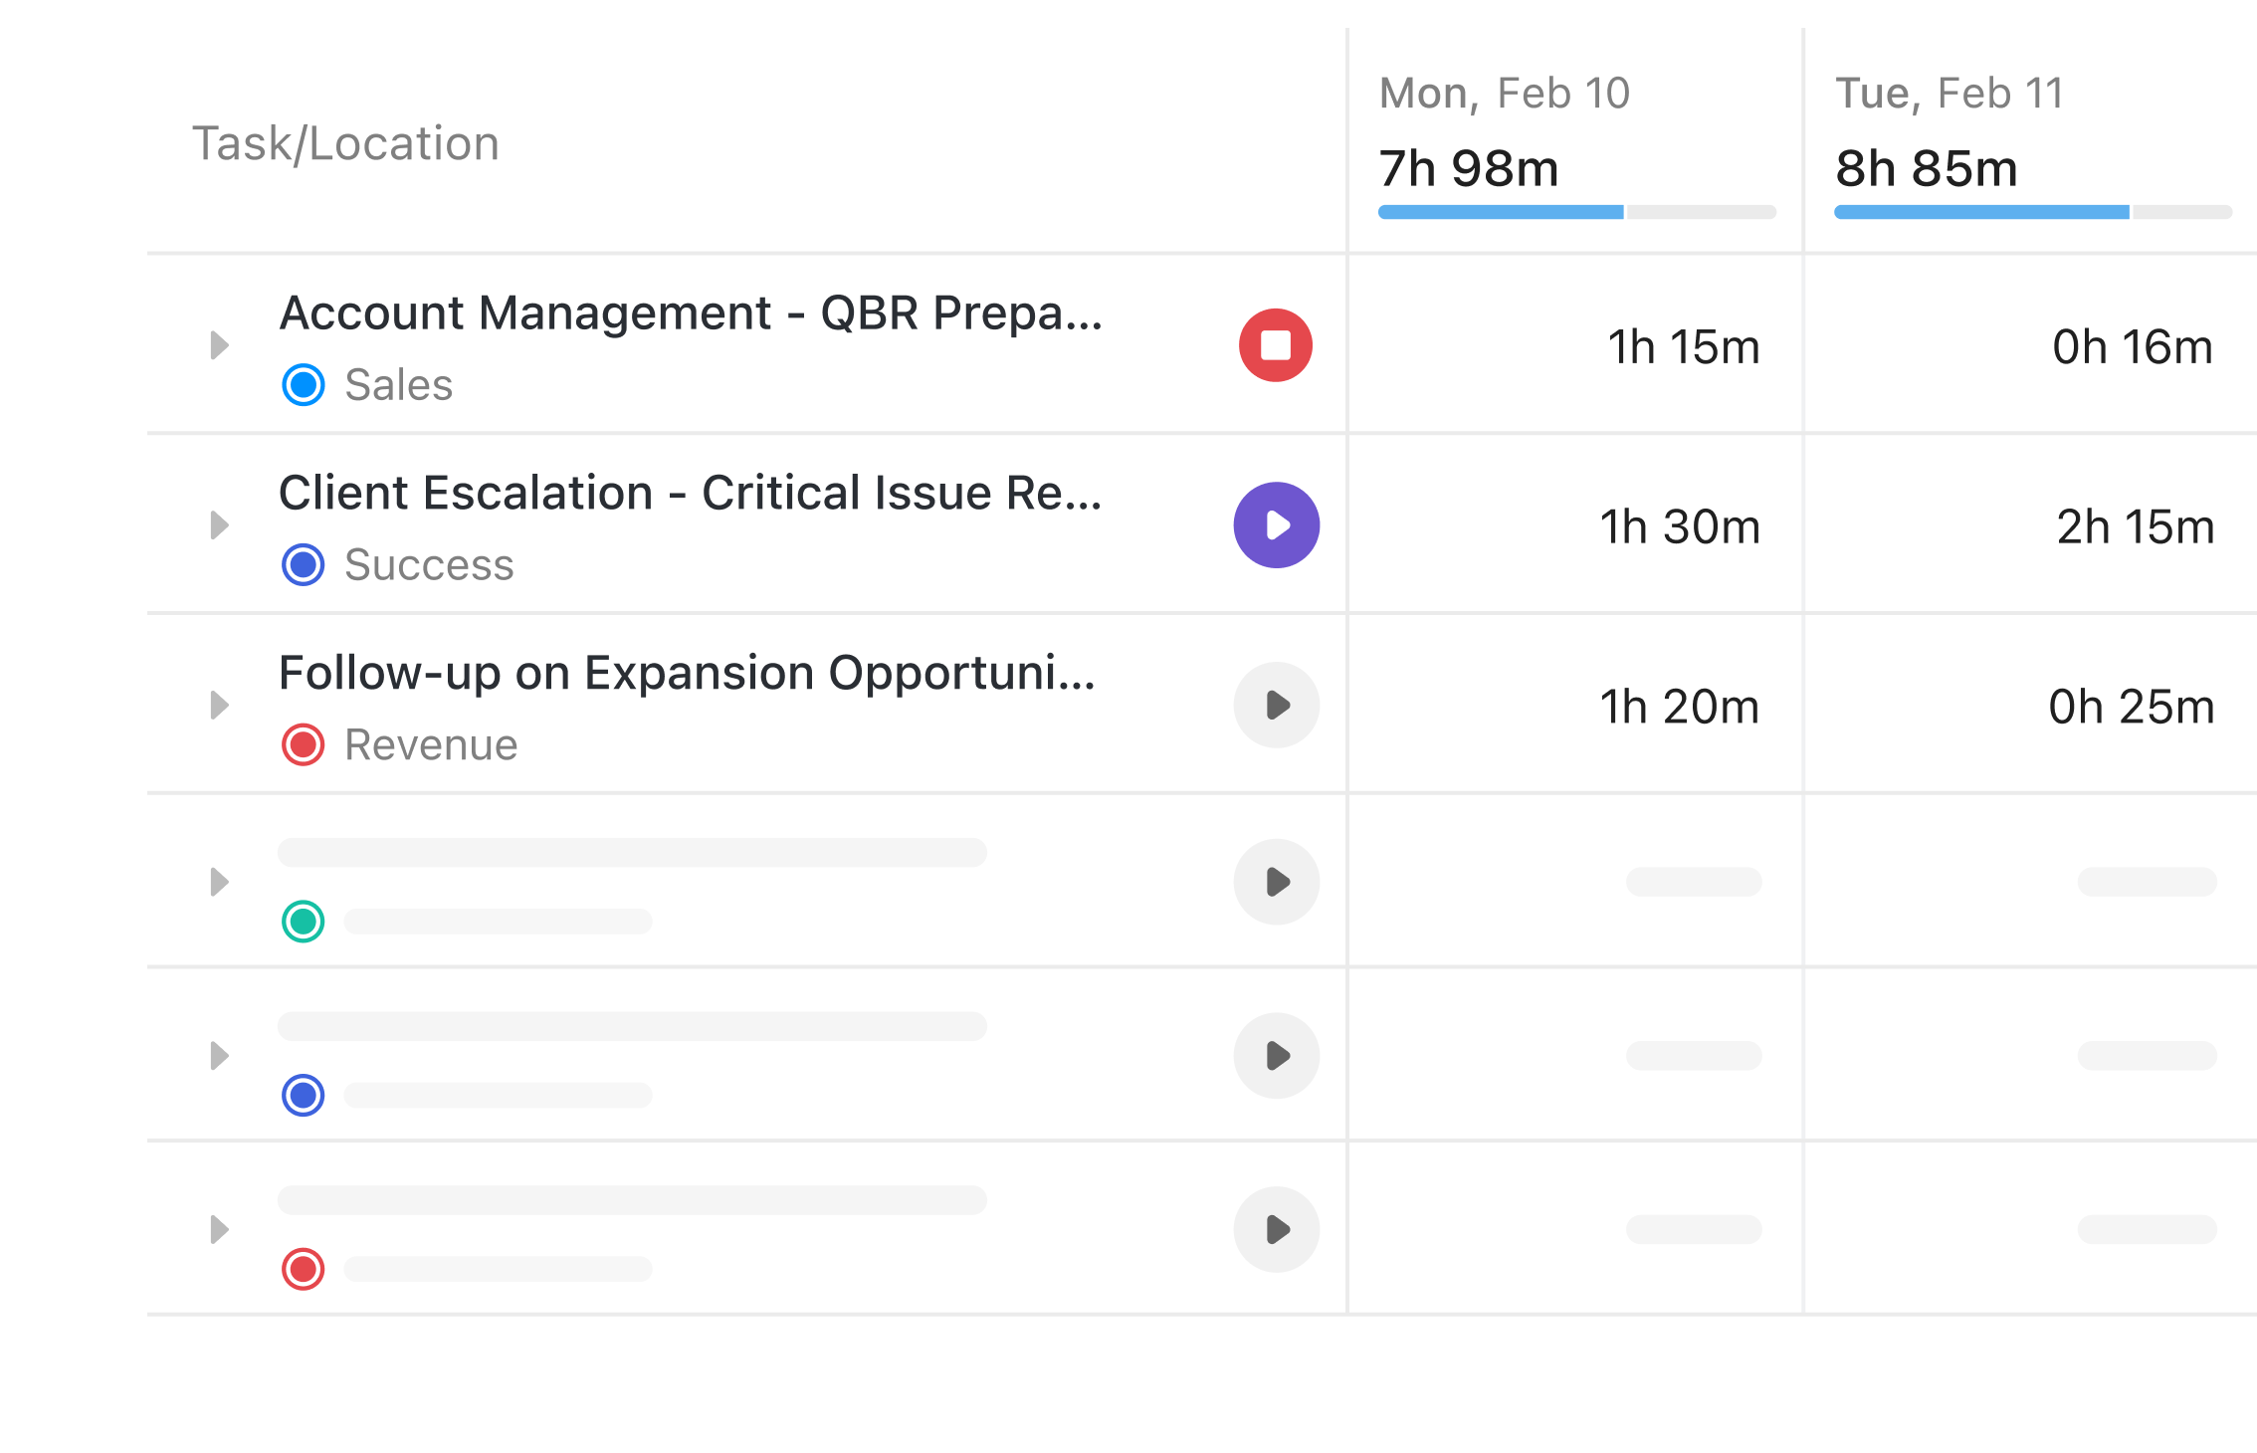Stop the Account Management QBR timer
The height and width of the screenshot is (1453, 2257).
coord(1275,345)
